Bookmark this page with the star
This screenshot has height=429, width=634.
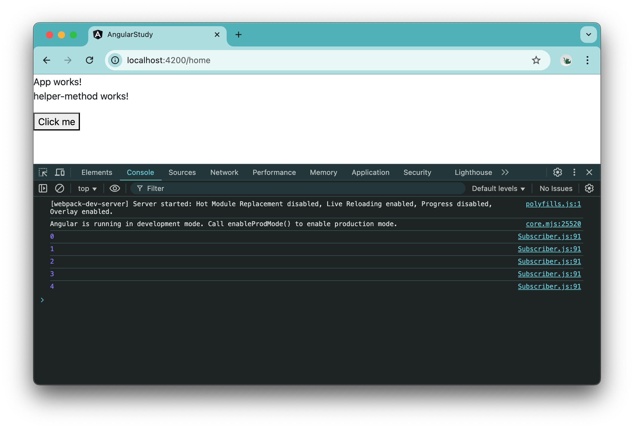coord(536,60)
